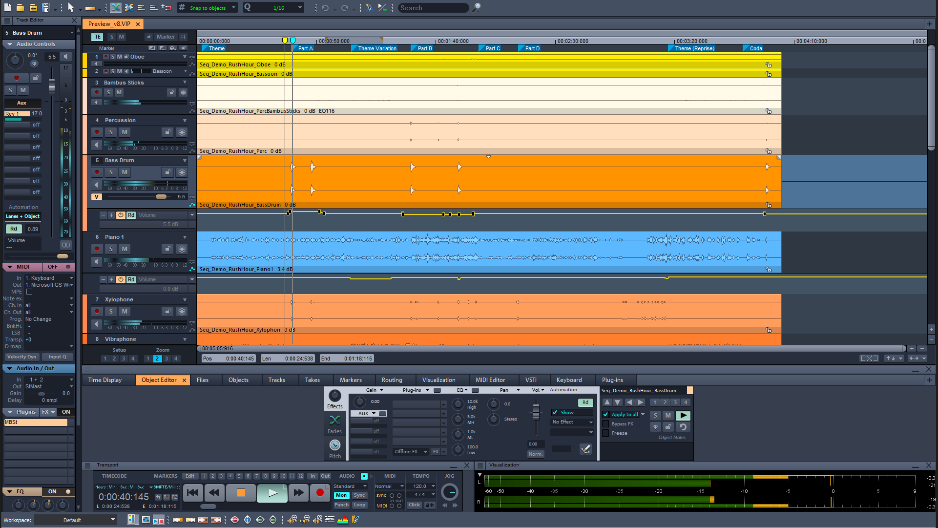This screenshot has width=938, height=528.
Task: Adjust the Bass Drum volume slider in Audio Controls
Action: [52, 87]
